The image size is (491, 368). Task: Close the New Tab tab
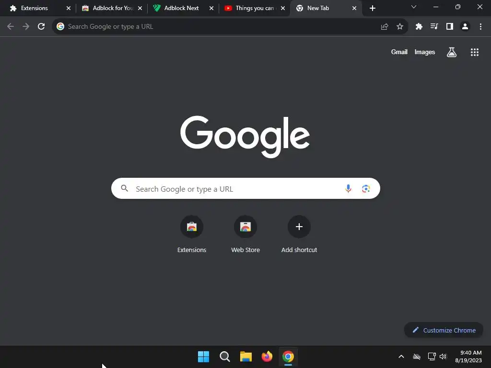click(354, 9)
